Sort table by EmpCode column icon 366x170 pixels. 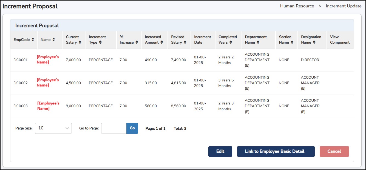point(33,40)
